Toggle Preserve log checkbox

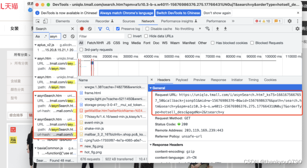[118, 29]
